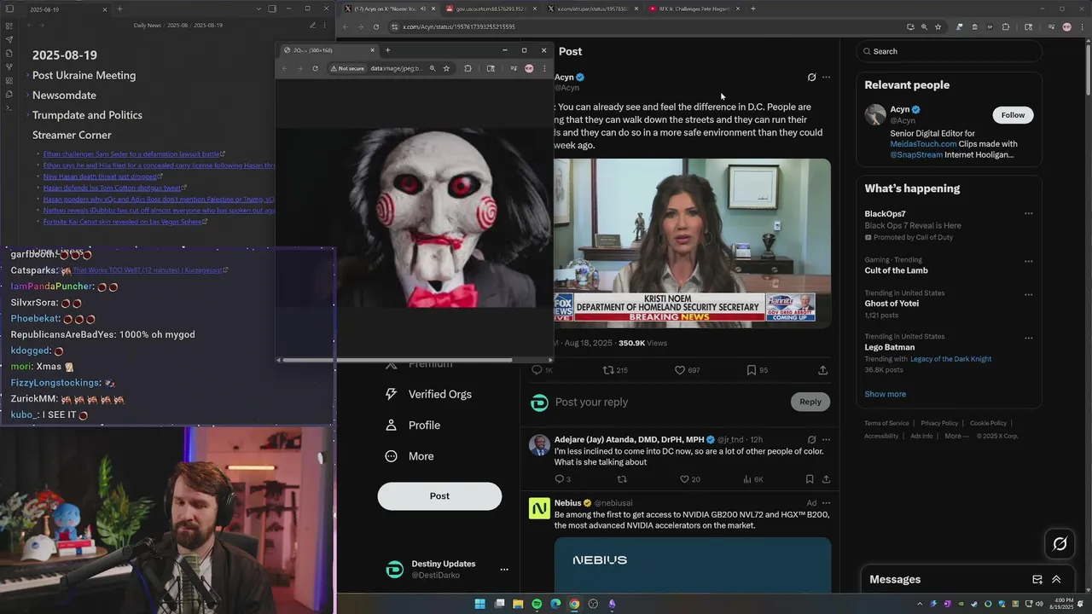This screenshot has height=614, width=1092.
Task: Click the Reply button
Action: 810,402
